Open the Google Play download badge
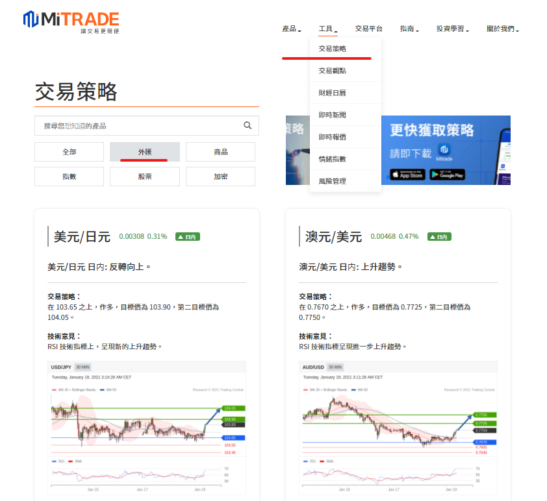Screen dimensions: 547x501 click(446, 174)
